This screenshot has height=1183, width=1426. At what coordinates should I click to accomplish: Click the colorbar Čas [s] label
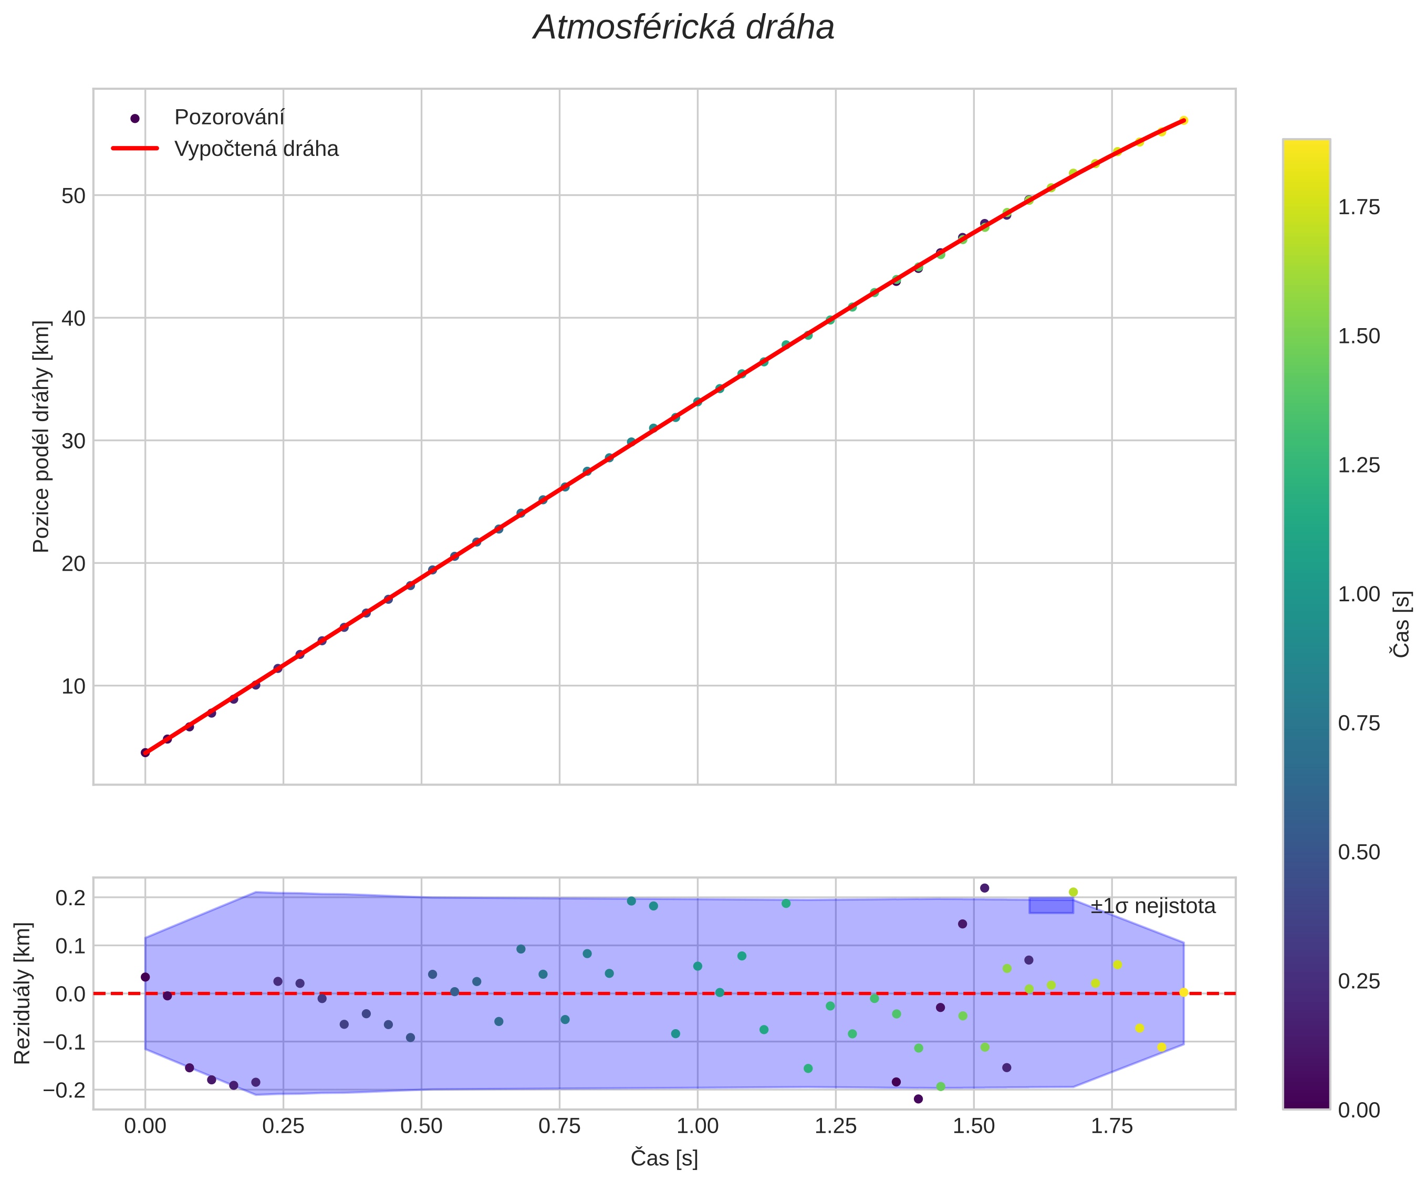pyautogui.click(x=1401, y=624)
